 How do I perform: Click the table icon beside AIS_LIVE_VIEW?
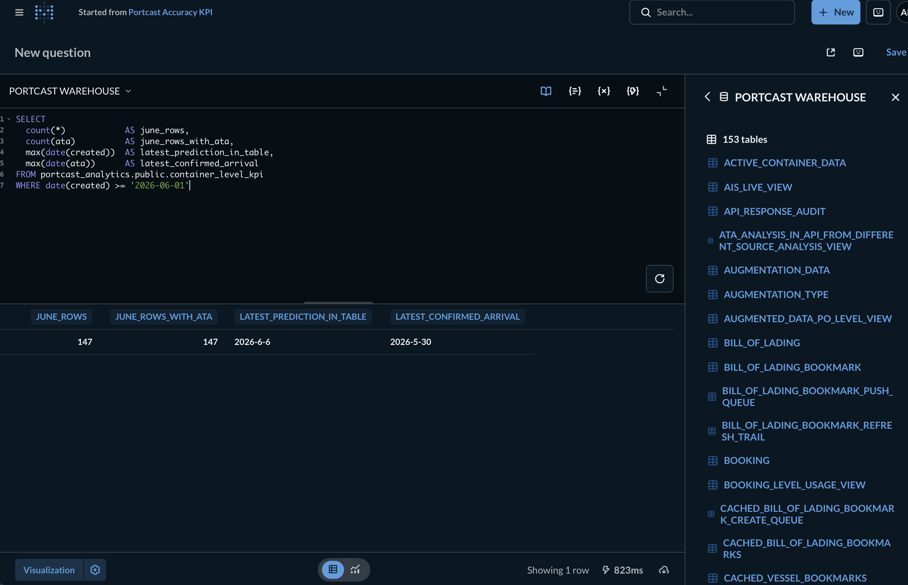(x=713, y=187)
